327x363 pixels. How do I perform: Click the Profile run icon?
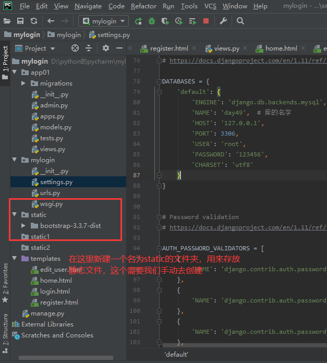pyautogui.click(x=179, y=21)
